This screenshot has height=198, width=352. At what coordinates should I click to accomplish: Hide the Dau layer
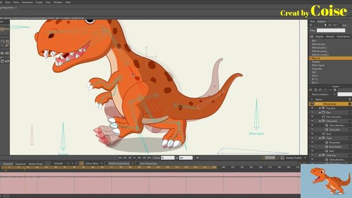312,112
